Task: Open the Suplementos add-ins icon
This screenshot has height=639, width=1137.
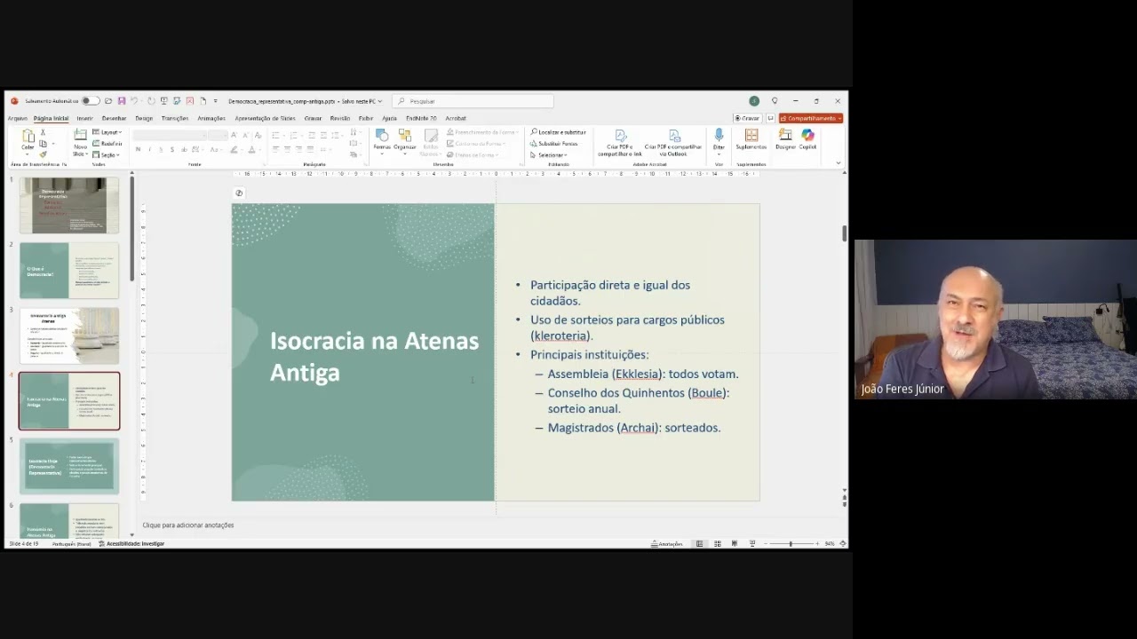Action: 751,135
